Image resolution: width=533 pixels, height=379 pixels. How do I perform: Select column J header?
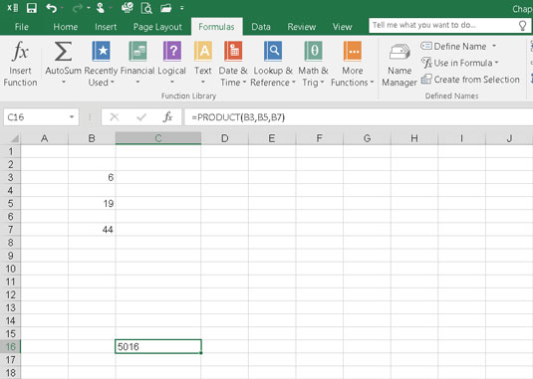pos(509,138)
